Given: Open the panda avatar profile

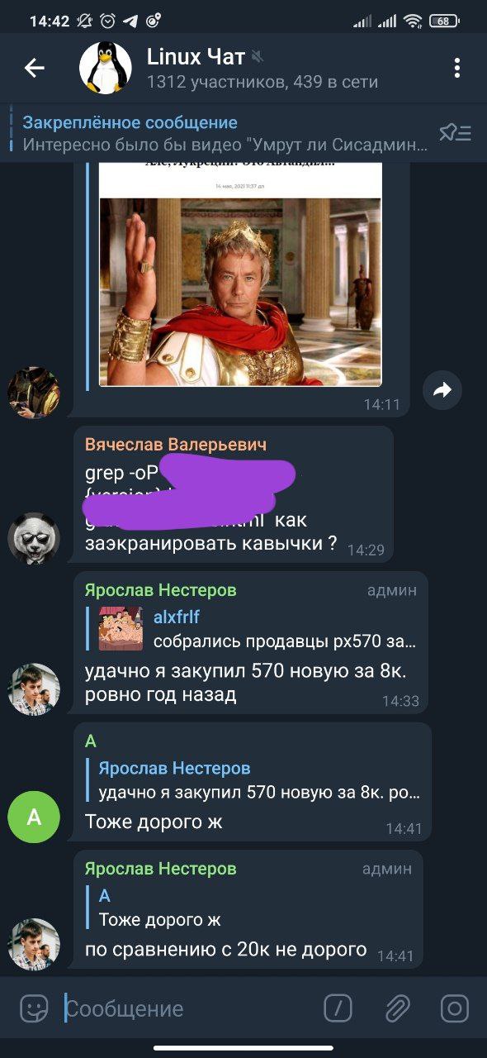Looking at the screenshot, I should click(34, 539).
